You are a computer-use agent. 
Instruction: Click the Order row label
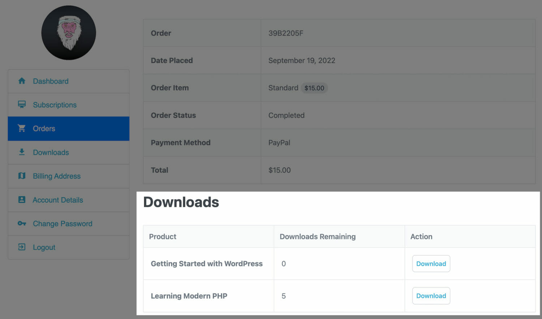pos(161,33)
